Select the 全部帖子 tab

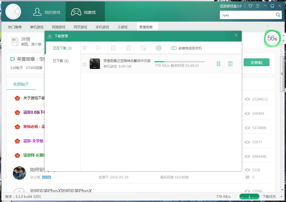coord(21,84)
